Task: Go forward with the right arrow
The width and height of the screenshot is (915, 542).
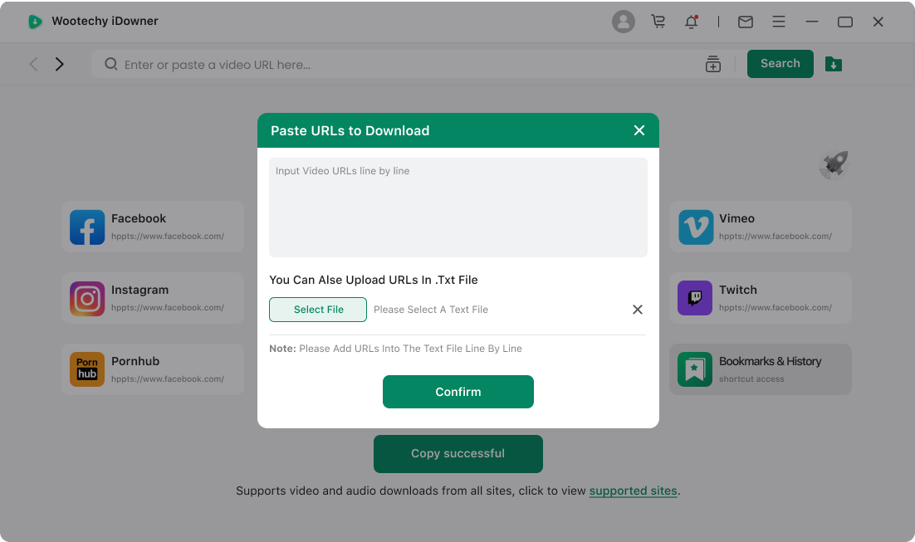Action: click(x=59, y=64)
